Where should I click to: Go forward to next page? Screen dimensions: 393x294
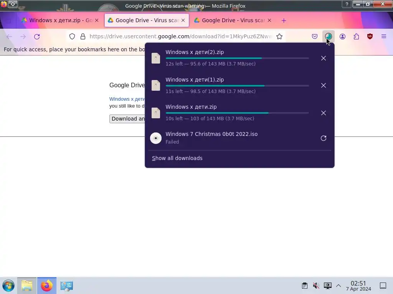click(23, 37)
